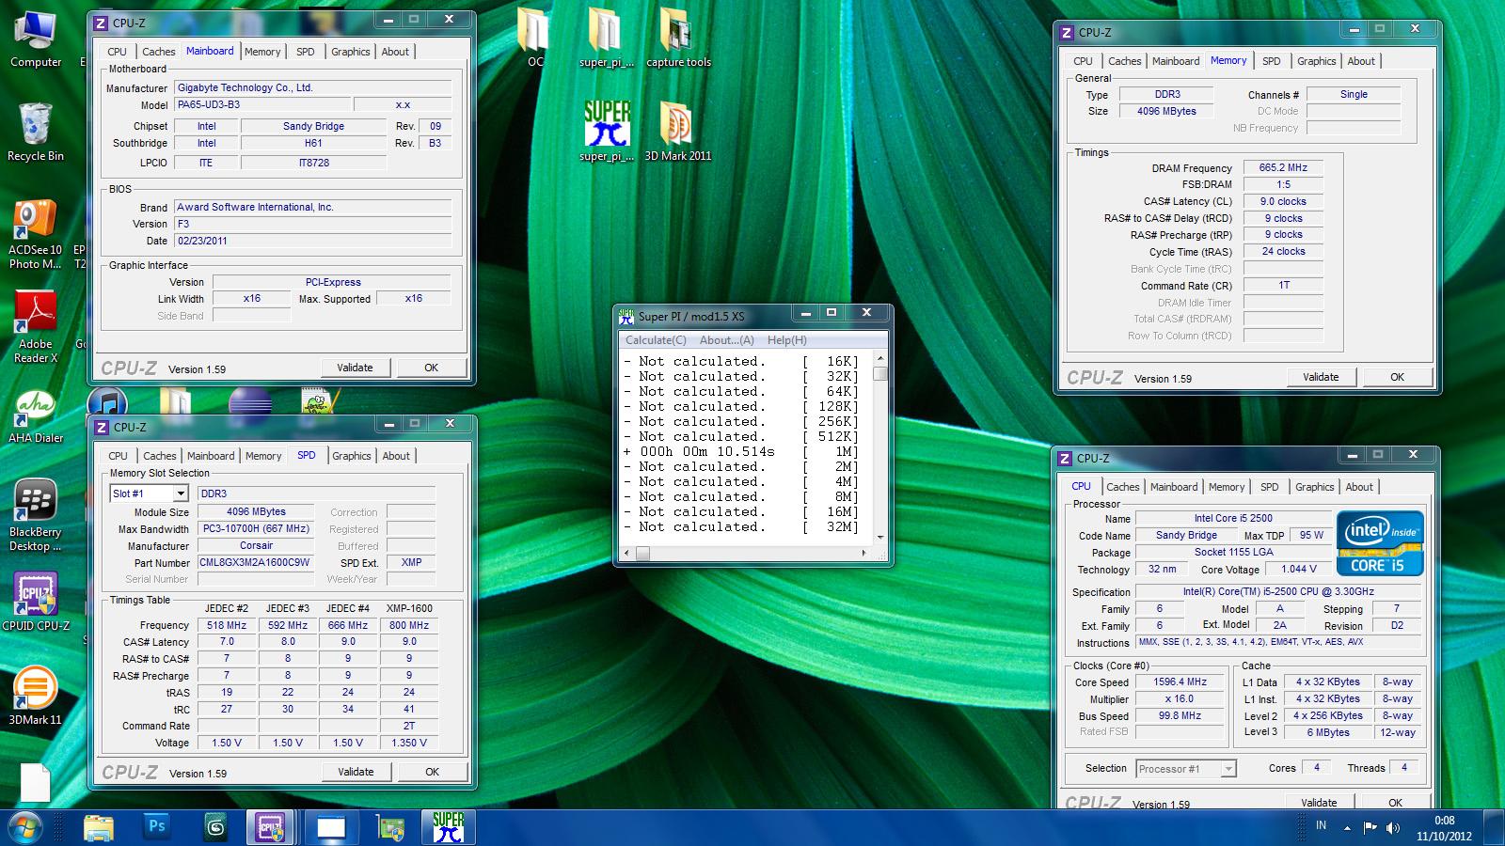Switch to About tab in CPU-Z Memory window

1361,61
